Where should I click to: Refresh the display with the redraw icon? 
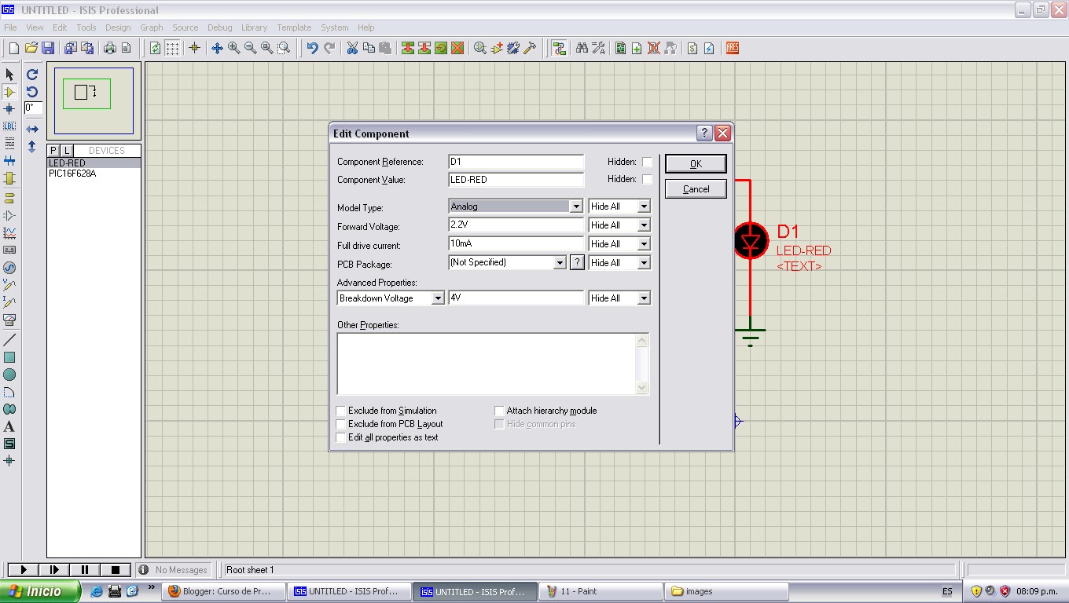(x=155, y=48)
